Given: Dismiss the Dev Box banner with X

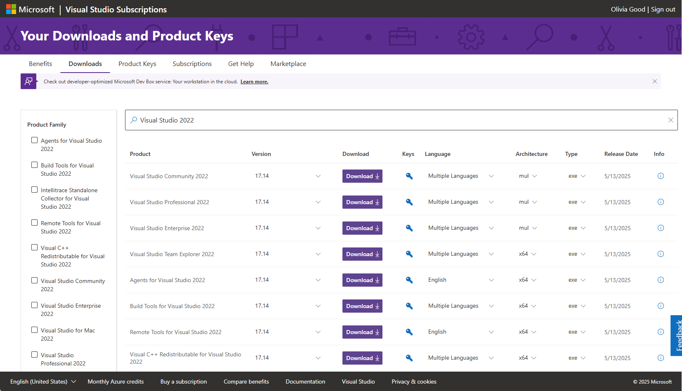Looking at the screenshot, I should point(655,81).
